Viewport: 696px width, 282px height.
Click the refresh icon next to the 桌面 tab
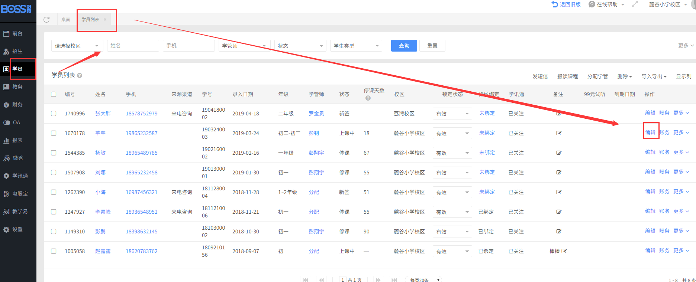(46, 20)
